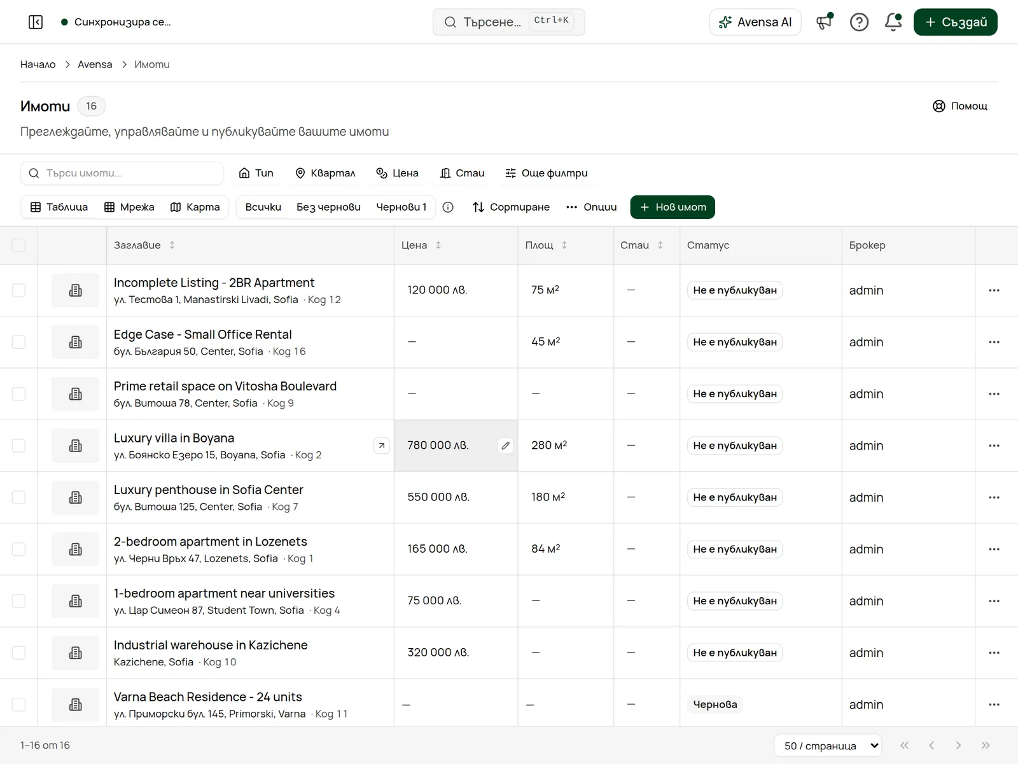Click the info icon next to Чернови

(x=448, y=207)
